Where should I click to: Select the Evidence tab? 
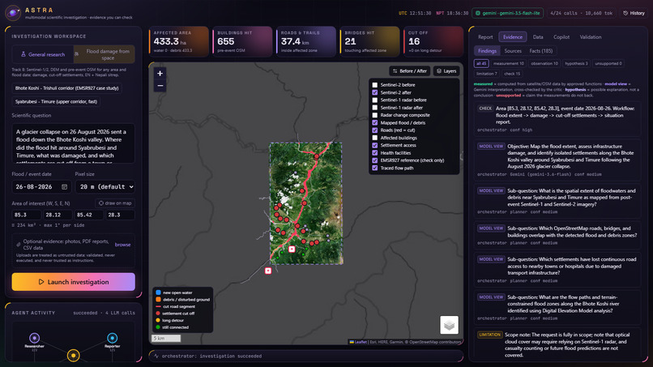513,37
